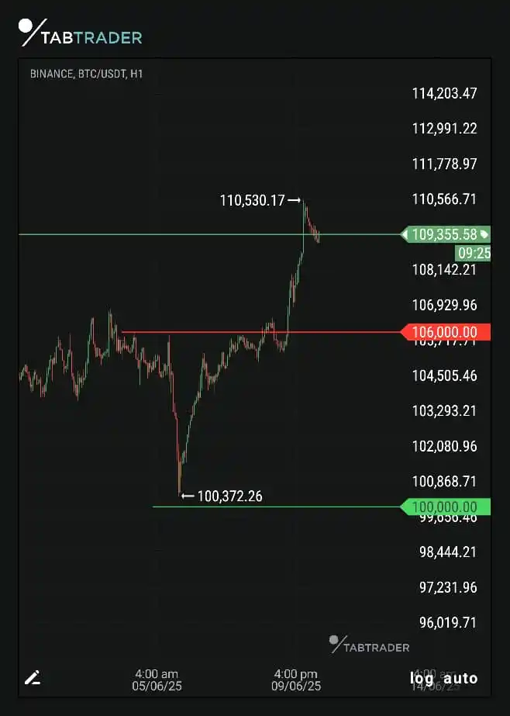The width and height of the screenshot is (510, 716).
Task: Click the tag icon on 109,355.58 label
Action: point(484,235)
